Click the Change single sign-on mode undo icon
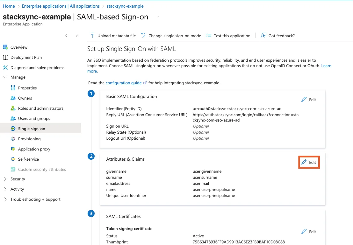Image resolution: width=353 pixels, height=245 pixels. click(143, 35)
